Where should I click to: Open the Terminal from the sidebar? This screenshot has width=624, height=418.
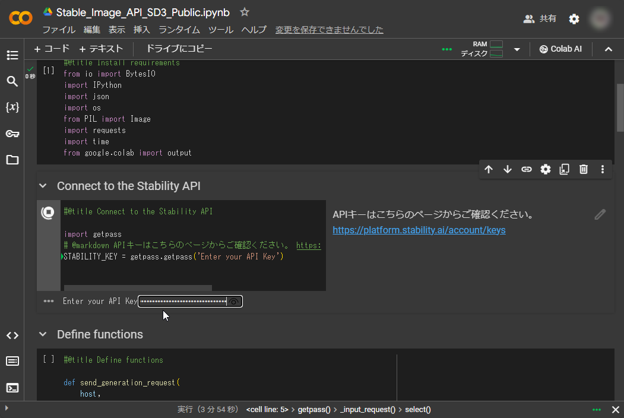pos(12,388)
